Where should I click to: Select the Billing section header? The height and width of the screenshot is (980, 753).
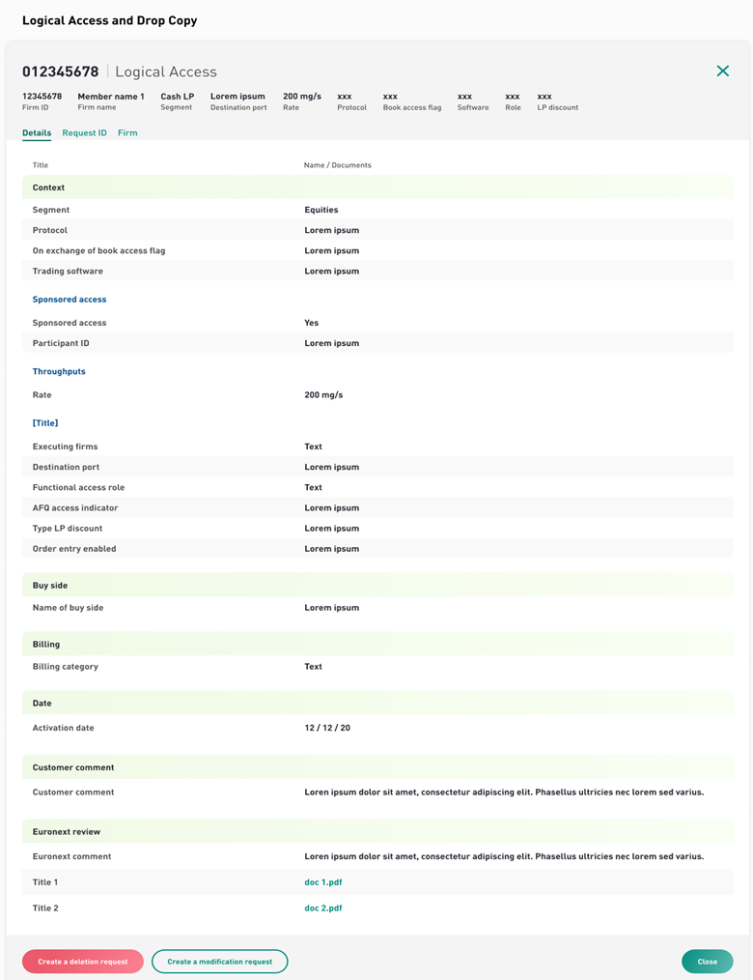point(377,644)
